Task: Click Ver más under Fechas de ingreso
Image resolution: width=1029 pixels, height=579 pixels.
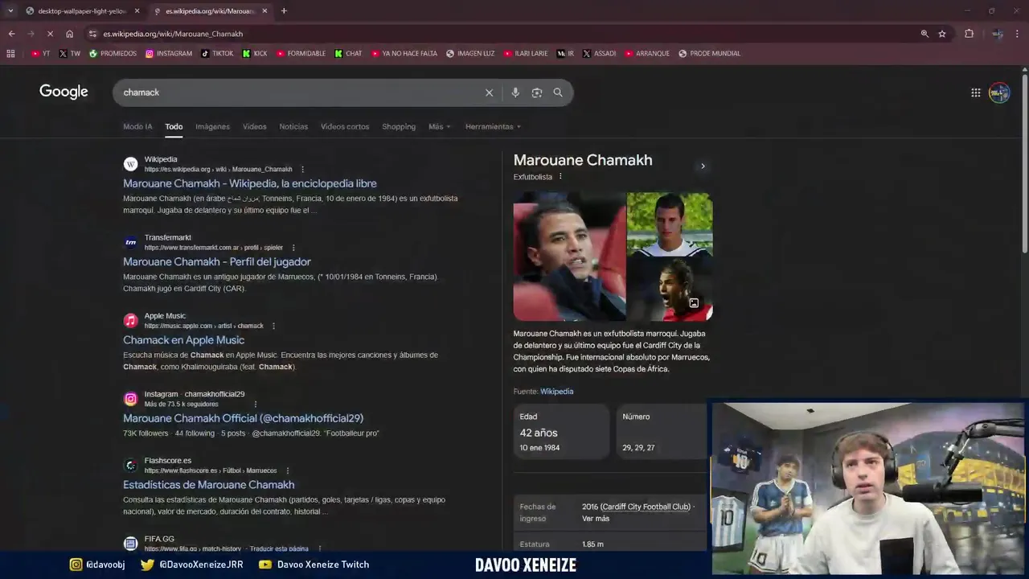Action: point(596,519)
